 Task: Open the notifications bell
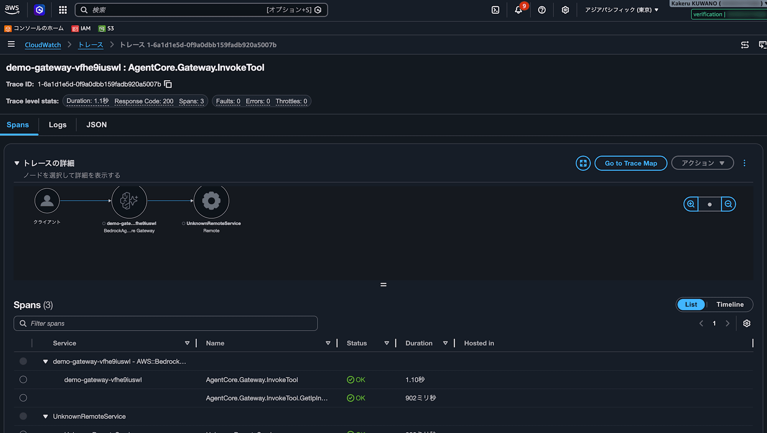[x=518, y=10]
